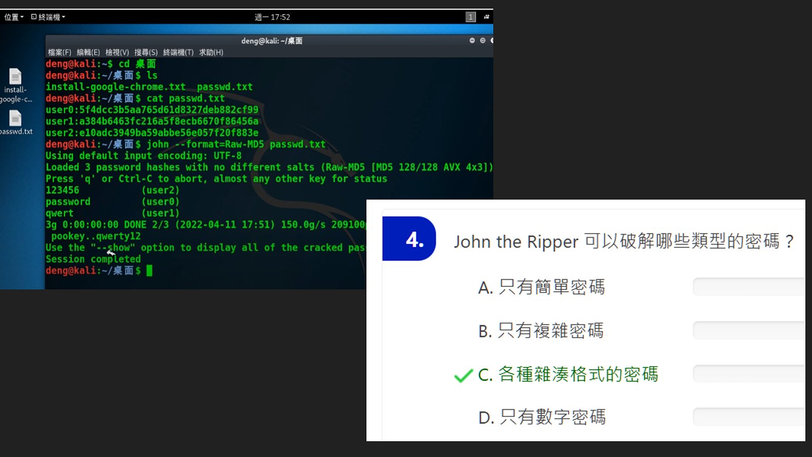Minimize the deng@kali terminal window
Viewport: 812px width, 457px height.
[472, 41]
